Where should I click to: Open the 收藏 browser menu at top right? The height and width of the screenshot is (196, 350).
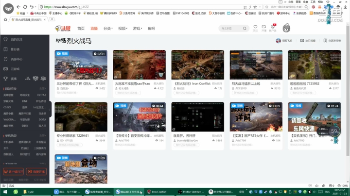[306, 2]
